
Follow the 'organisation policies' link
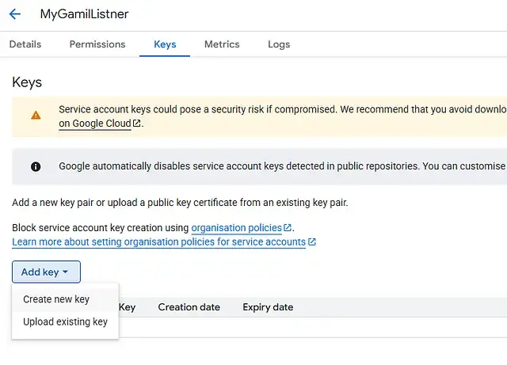[x=236, y=228]
